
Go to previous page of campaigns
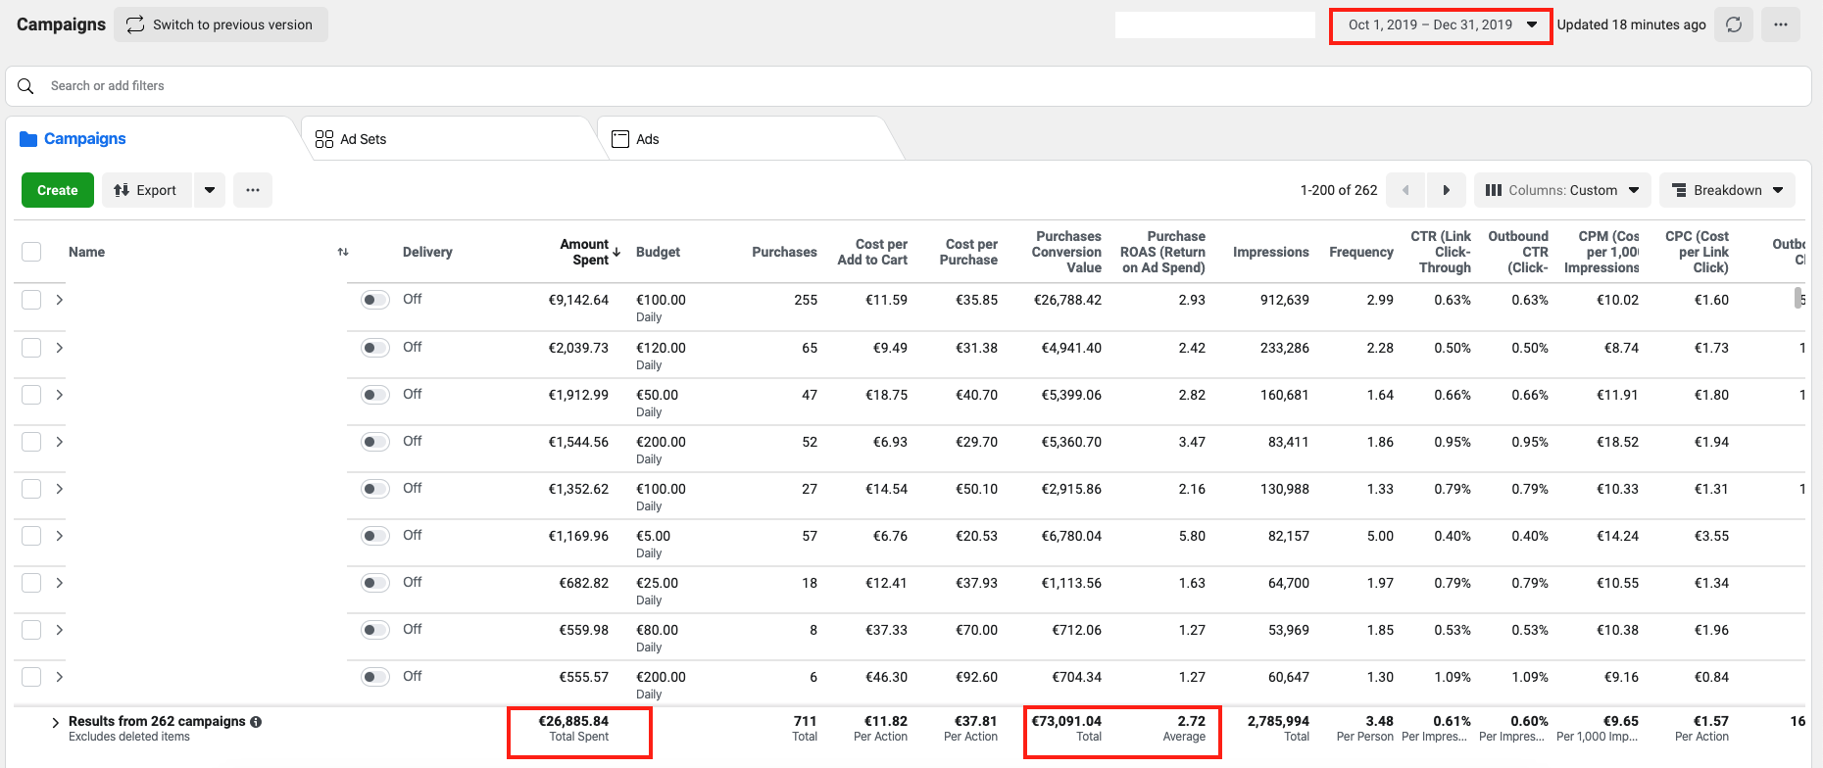1405,190
